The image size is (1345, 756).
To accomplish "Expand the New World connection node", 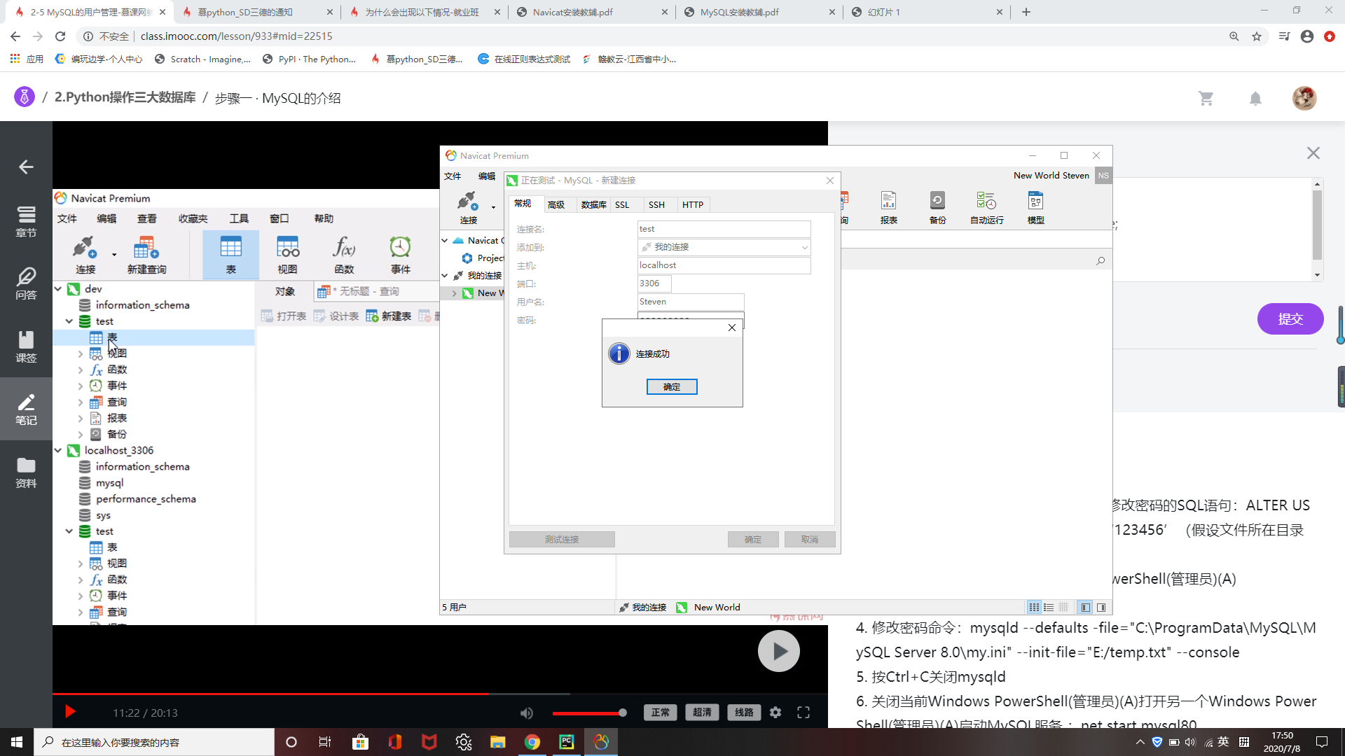I will 455,293.
